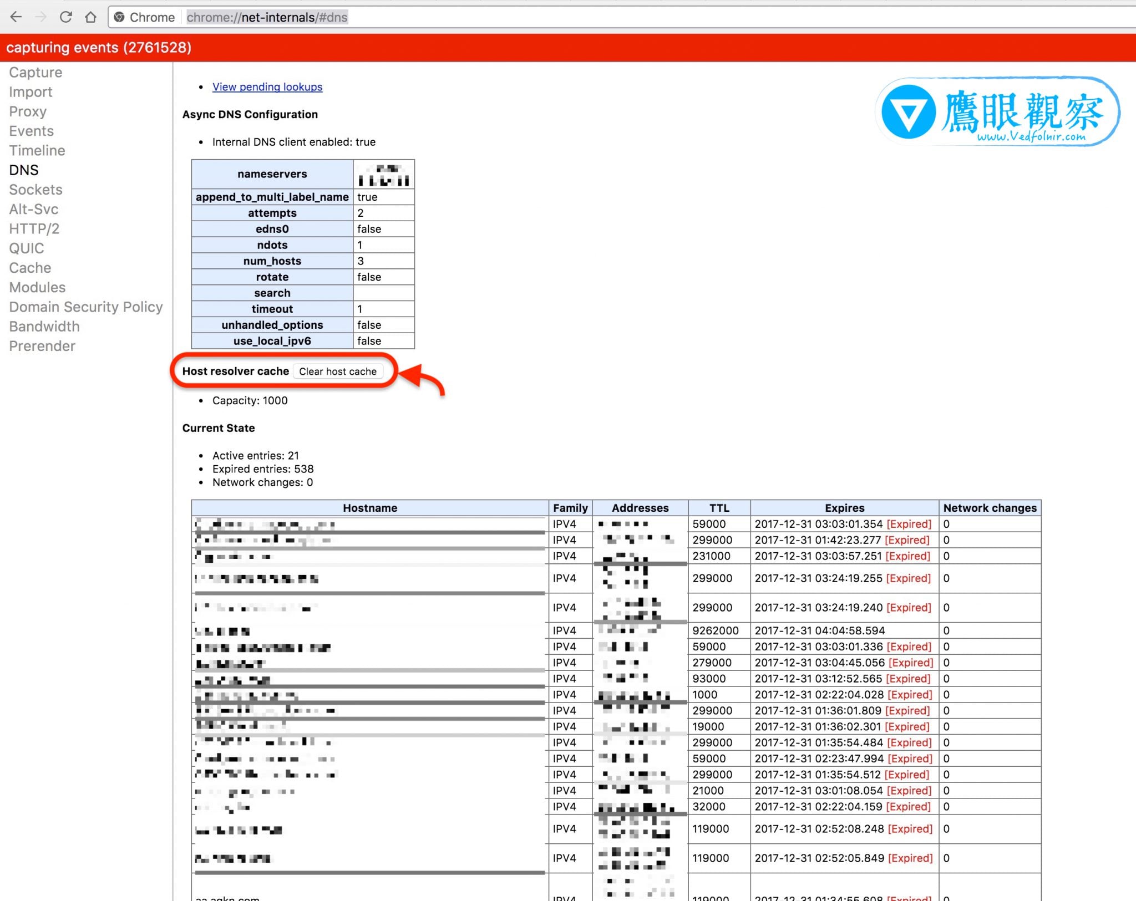The height and width of the screenshot is (901, 1136).
Task: Select the Cache section
Action: click(30, 268)
